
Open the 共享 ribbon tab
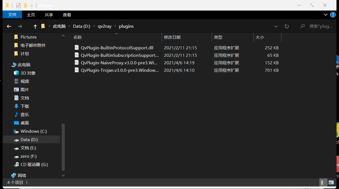pos(49,15)
